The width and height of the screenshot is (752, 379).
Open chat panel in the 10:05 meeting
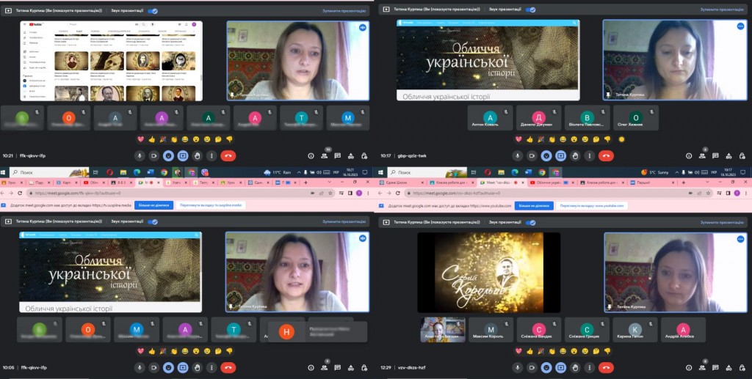[338, 367]
